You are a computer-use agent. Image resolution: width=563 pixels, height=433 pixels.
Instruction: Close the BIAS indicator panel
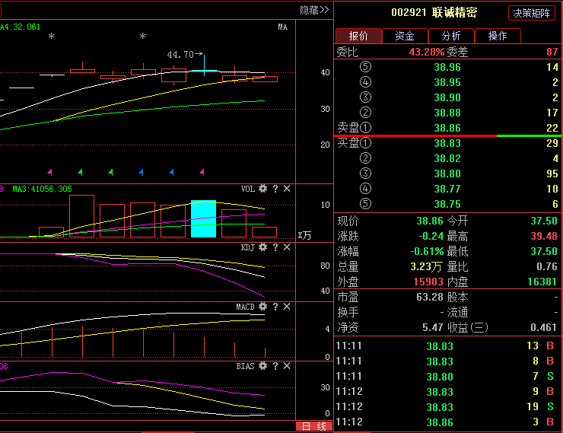(287, 366)
